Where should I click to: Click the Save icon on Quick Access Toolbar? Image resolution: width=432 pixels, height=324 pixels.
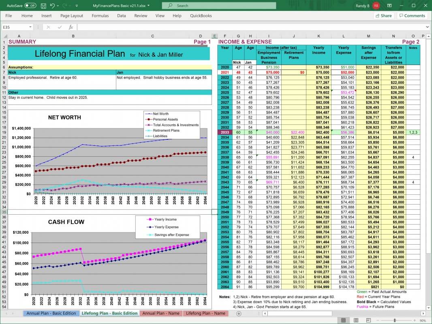click(43, 6)
